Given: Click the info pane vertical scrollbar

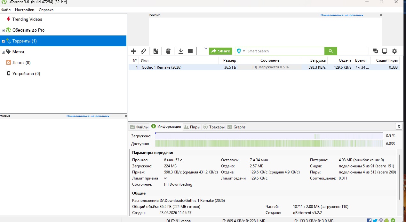Looking at the screenshot, I should tap(399, 177).
